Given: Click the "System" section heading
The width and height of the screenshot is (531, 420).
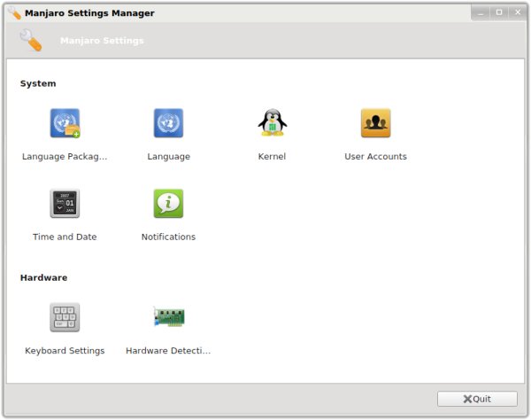Looking at the screenshot, I should (x=38, y=83).
